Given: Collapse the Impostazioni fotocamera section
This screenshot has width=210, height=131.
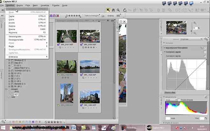Looking at the screenshot, I should tap(164, 48).
